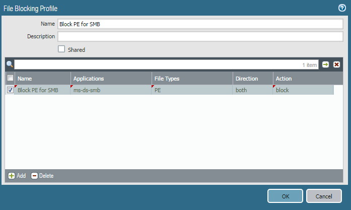Open the help icon in dialog header
The width and height of the screenshot is (351, 210).
coord(342,8)
